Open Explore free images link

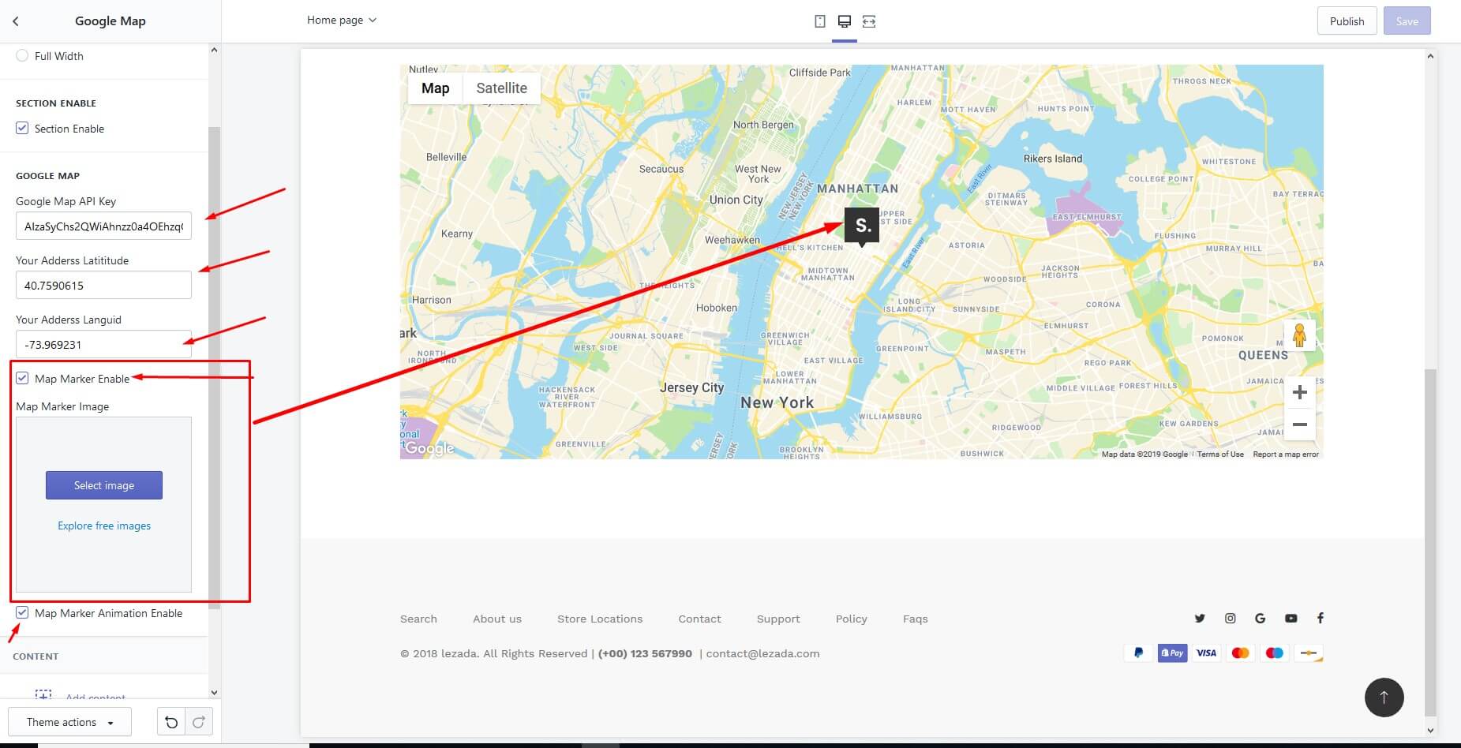pos(104,525)
